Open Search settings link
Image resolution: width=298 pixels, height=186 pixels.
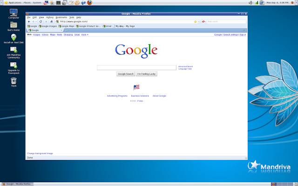pyautogui.click(x=230, y=34)
